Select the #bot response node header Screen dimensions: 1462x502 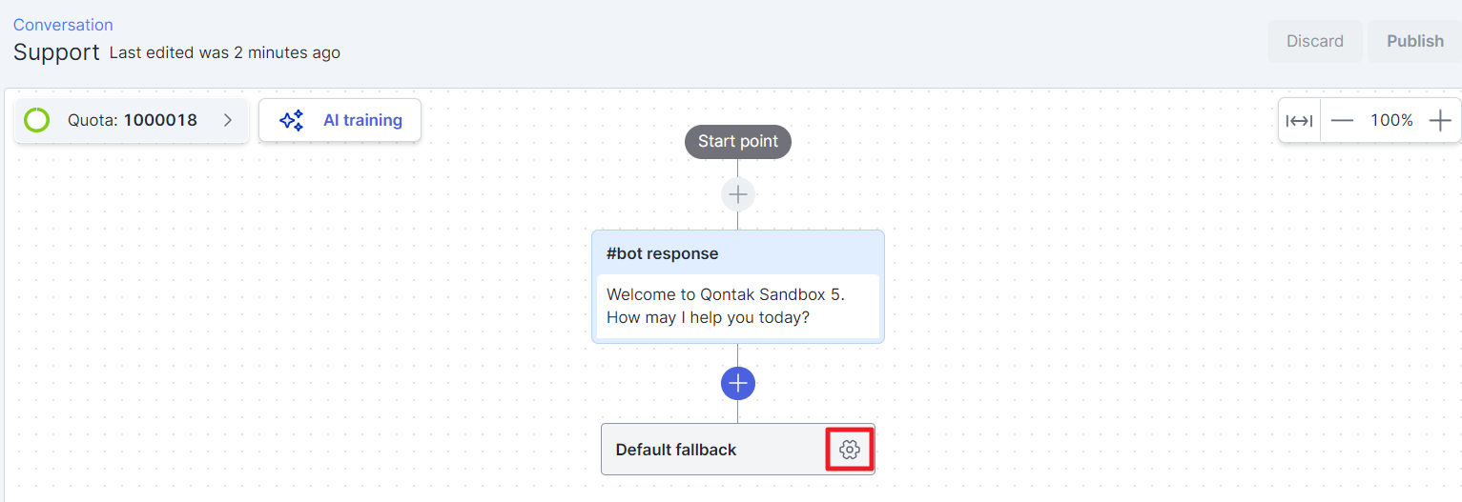click(663, 254)
